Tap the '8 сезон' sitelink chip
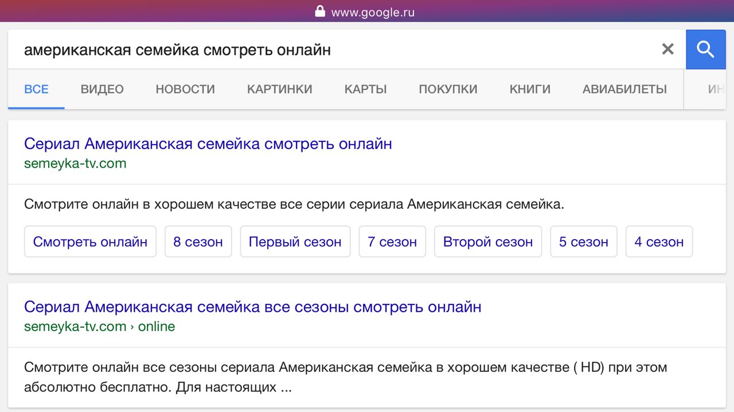 198,241
